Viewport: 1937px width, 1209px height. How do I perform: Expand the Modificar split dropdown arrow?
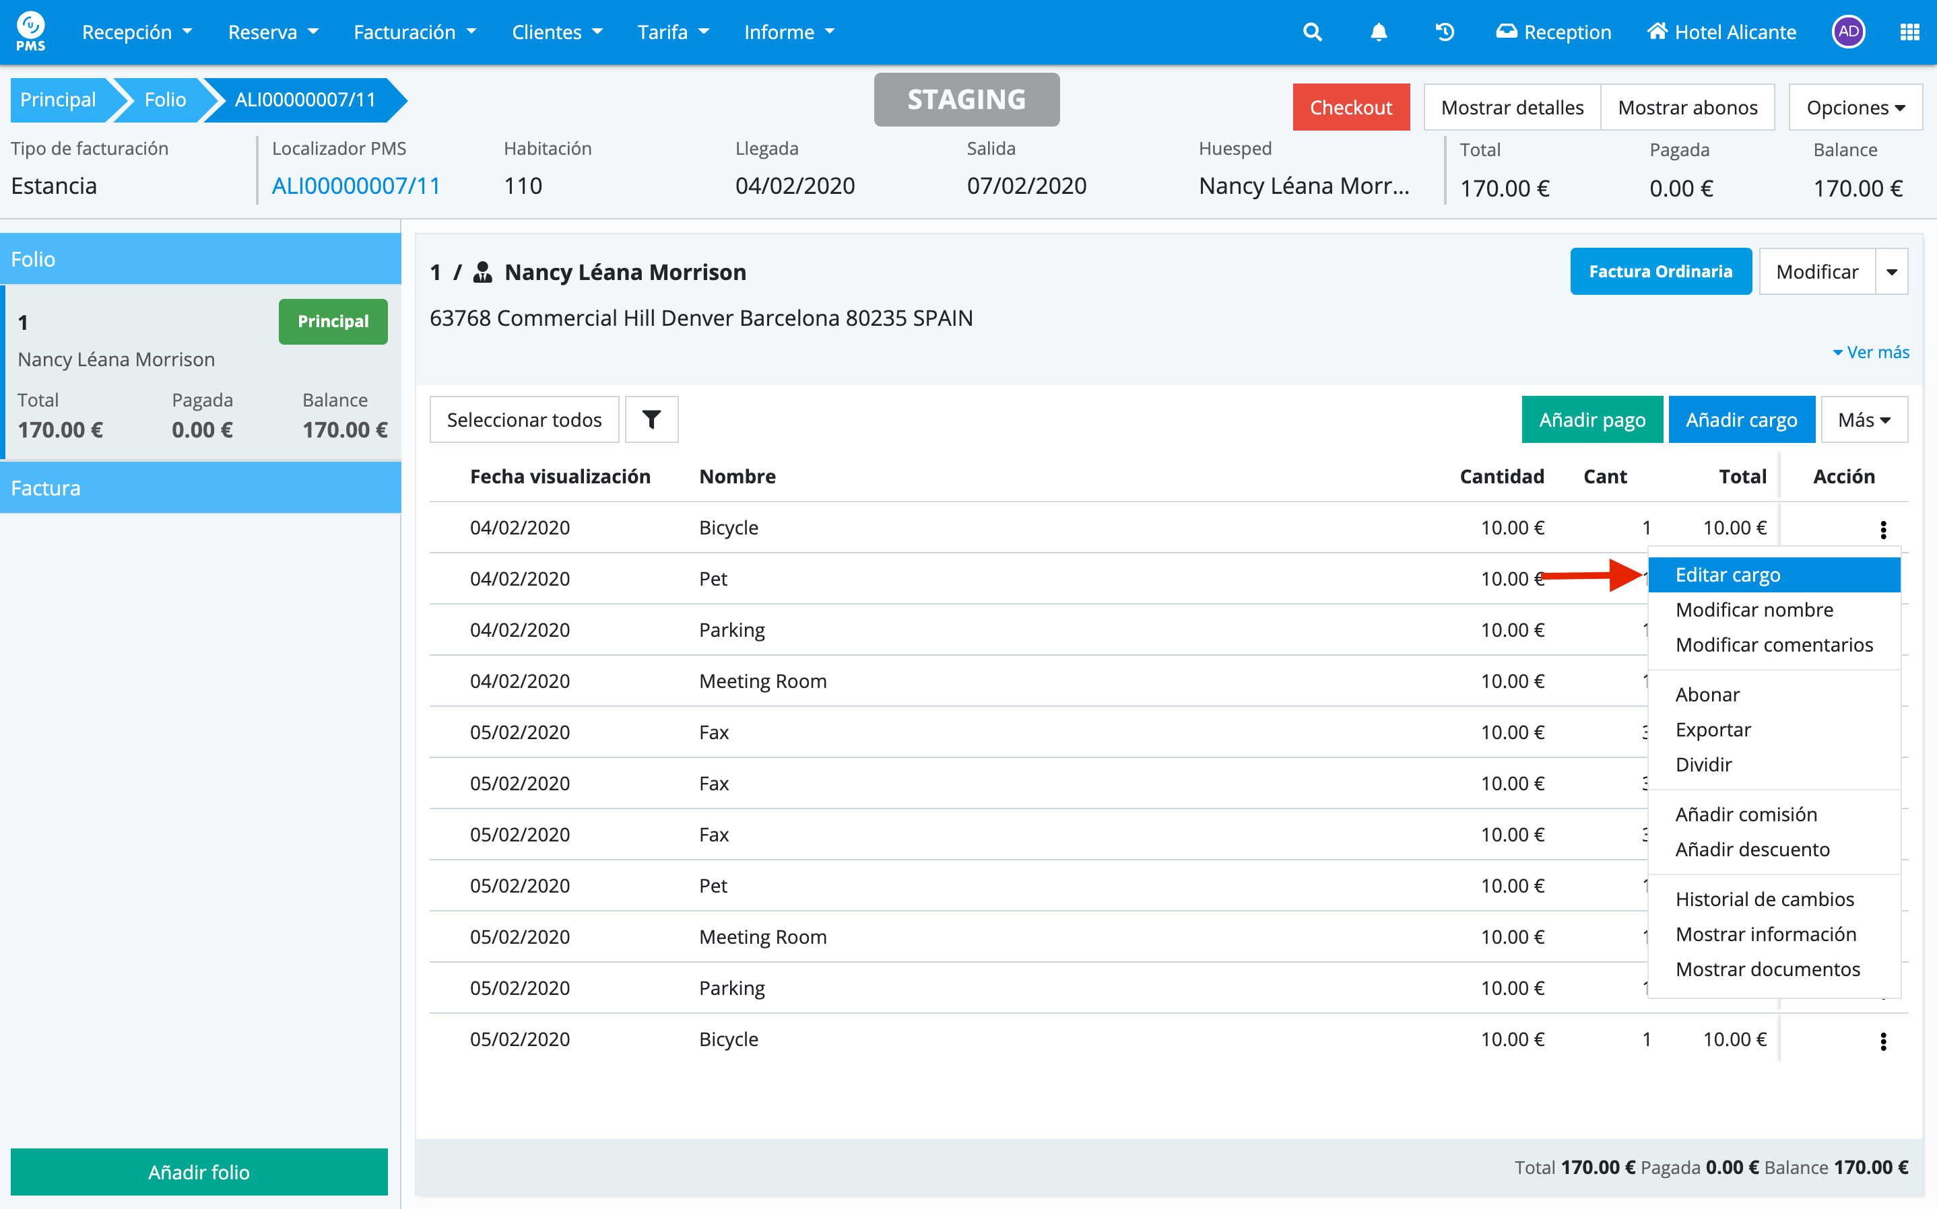point(1891,272)
